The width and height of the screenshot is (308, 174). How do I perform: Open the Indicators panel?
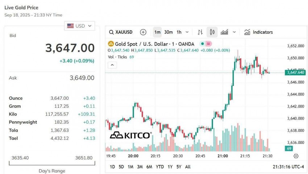(258, 32)
